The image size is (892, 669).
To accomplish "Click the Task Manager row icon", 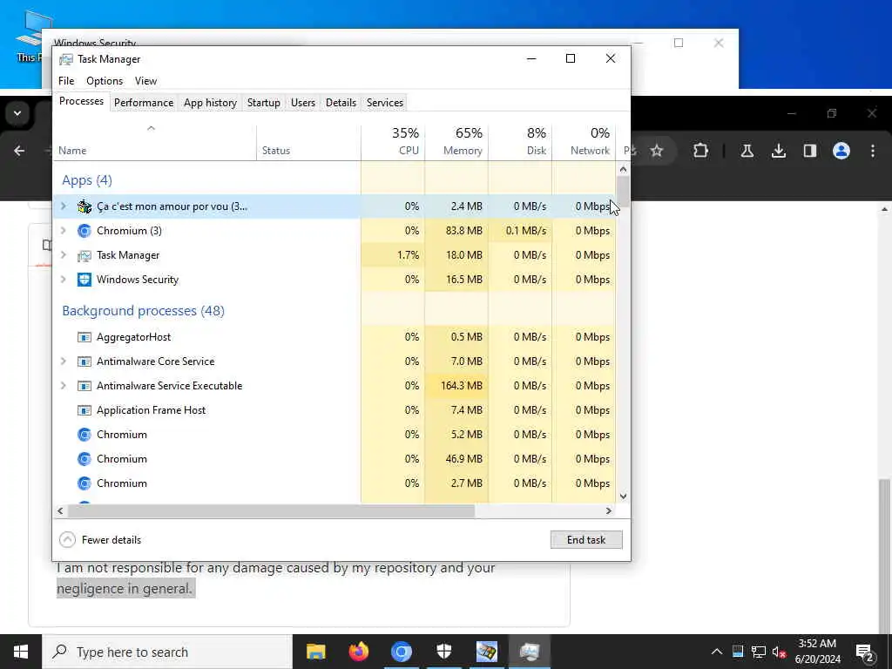I will coord(84,255).
